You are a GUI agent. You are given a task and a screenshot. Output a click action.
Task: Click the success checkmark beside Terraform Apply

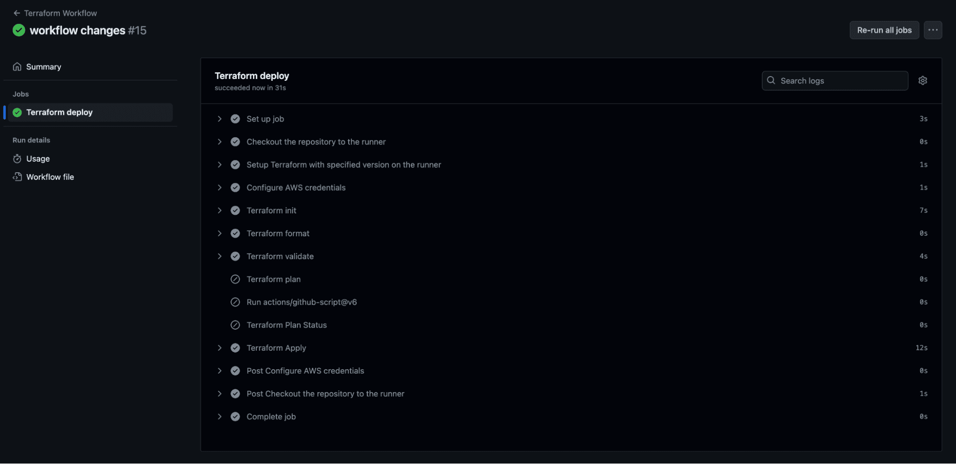[x=235, y=348]
